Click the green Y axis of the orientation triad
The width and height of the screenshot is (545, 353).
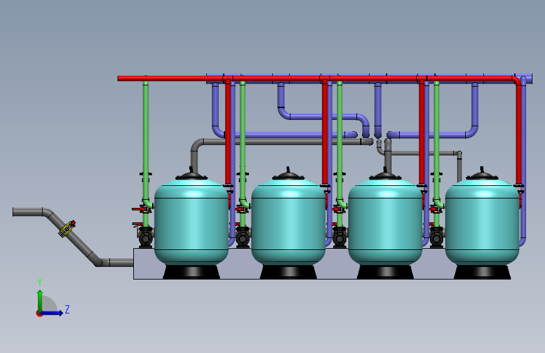point(40,300)
